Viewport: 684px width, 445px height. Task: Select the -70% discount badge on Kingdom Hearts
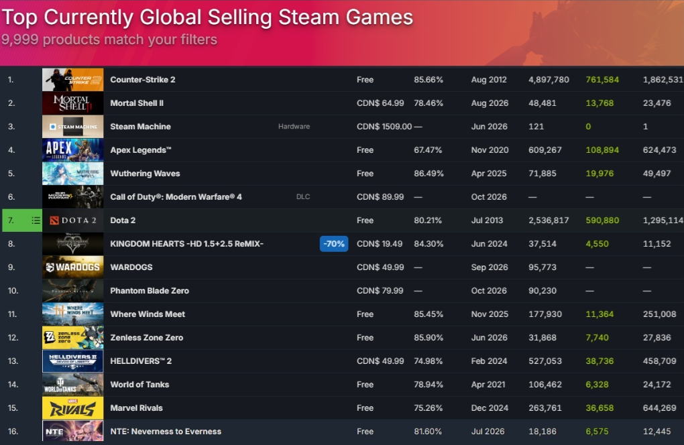coord(334,244)
